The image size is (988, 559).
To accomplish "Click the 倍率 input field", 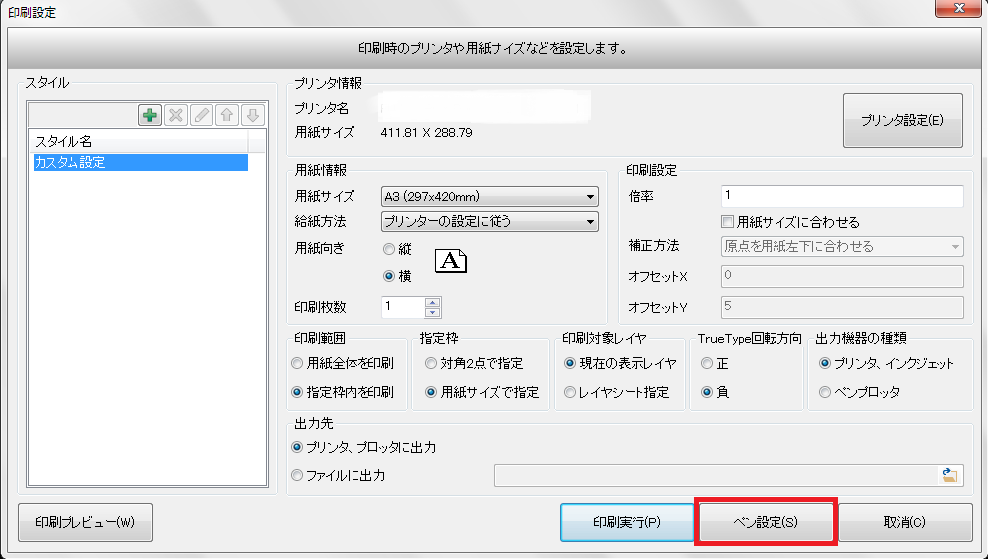I will pyautogui.click(x=842, y=196).
